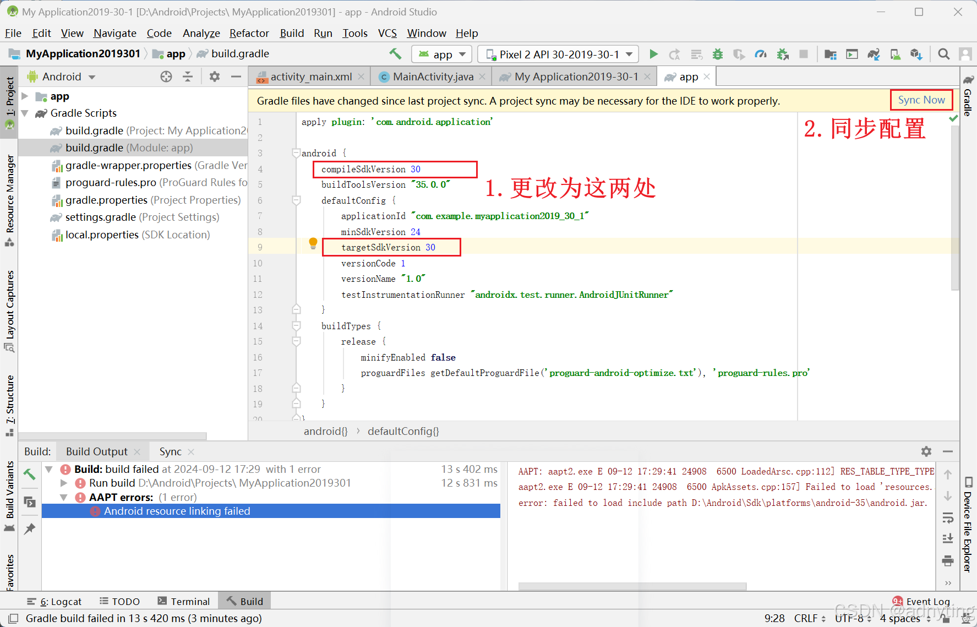Click the app breadcrumb in navigation bar
Viewport: 977px width, 627px height.
point(170,53)
